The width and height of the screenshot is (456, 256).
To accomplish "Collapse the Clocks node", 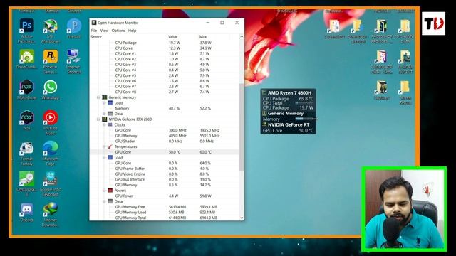I will point(104,124).
